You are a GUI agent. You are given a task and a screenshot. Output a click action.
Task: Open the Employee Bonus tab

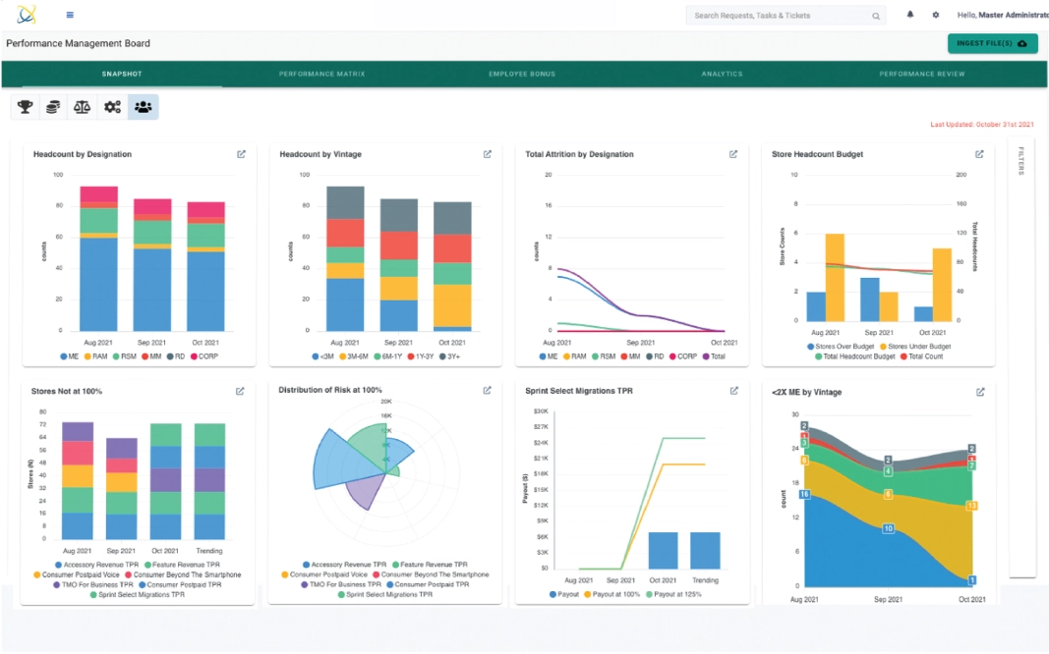click(521, 74)
